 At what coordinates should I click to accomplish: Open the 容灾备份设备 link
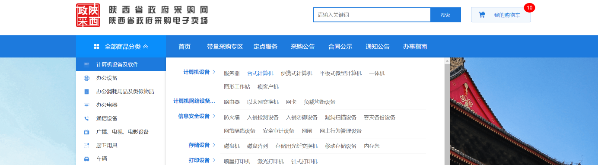[x=379, y=117]
